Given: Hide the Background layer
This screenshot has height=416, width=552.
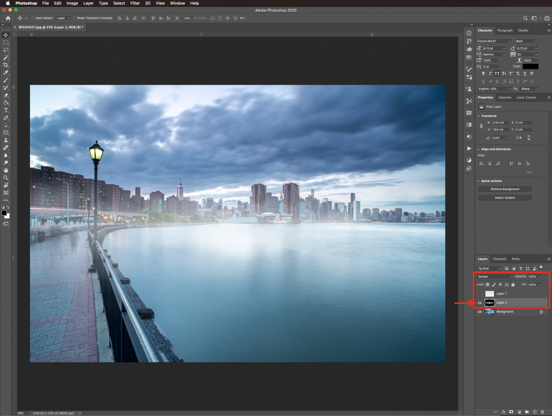Looking at the screenshot, I should (480, 312).
